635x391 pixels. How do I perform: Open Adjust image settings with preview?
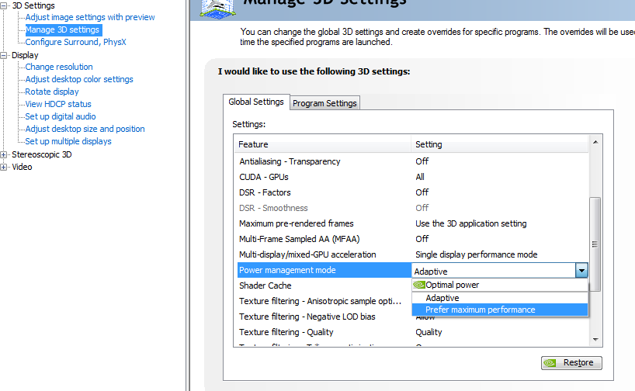90,17
